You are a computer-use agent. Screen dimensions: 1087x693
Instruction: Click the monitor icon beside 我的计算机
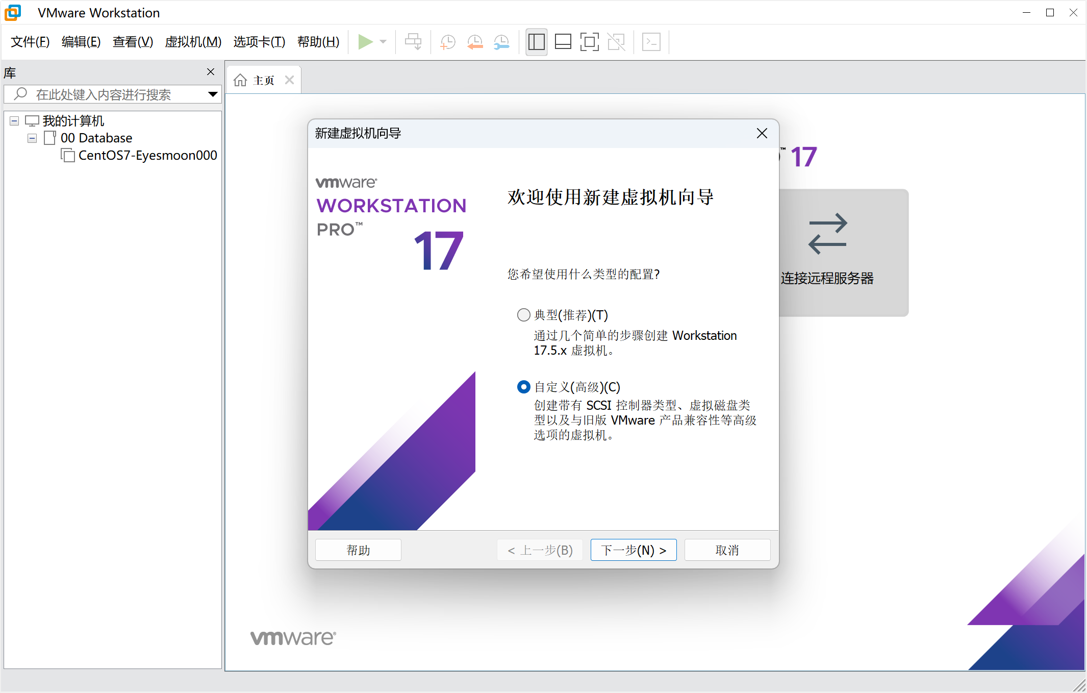click(32, 121)
